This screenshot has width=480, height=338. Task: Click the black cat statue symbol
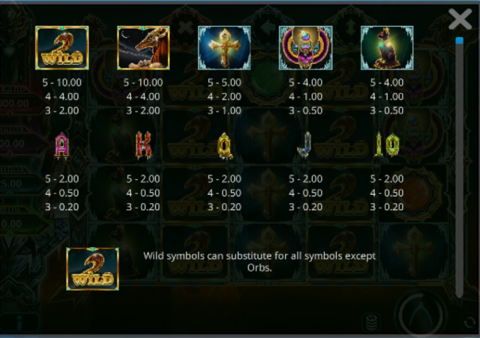[387, 48]
